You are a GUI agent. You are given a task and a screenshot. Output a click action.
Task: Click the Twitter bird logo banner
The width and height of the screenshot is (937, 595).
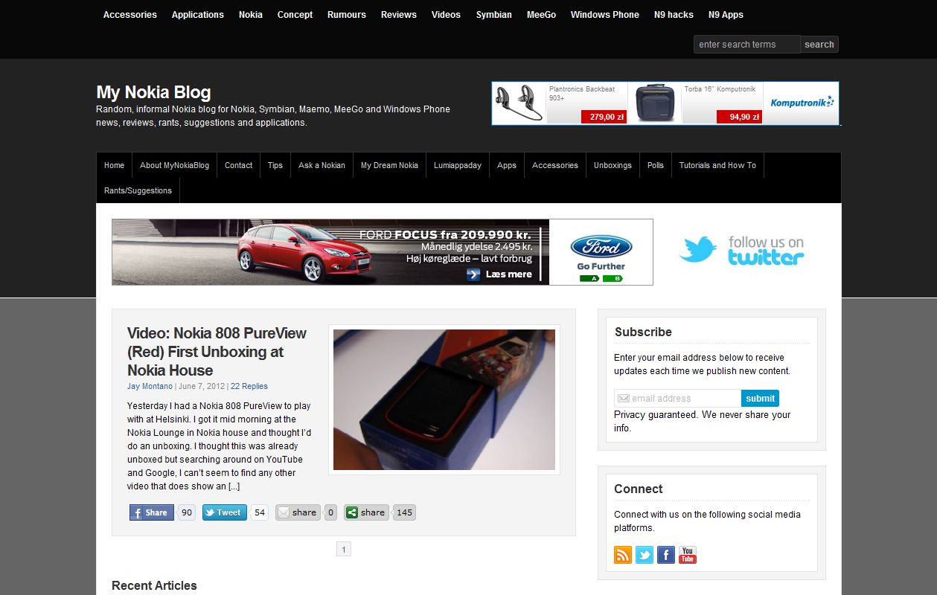point(698,250)
